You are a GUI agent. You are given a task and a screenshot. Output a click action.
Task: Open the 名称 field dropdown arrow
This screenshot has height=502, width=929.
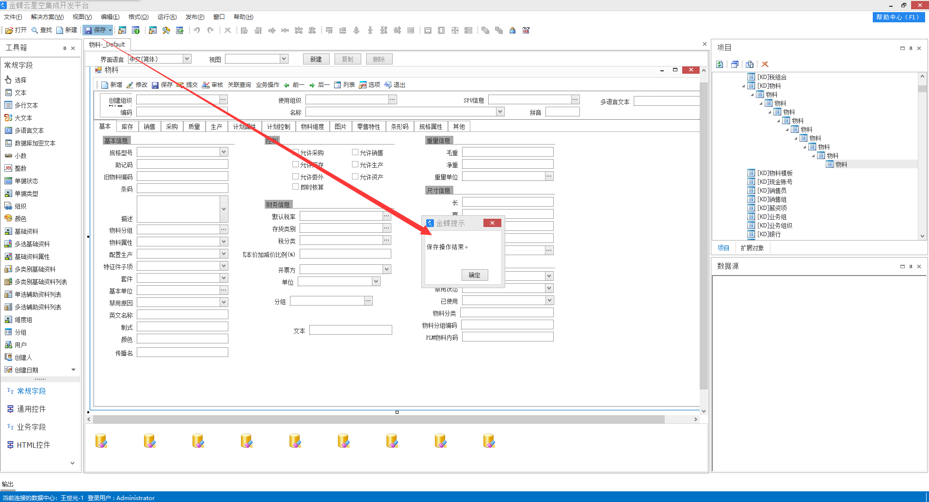click(x=500, y=112)
